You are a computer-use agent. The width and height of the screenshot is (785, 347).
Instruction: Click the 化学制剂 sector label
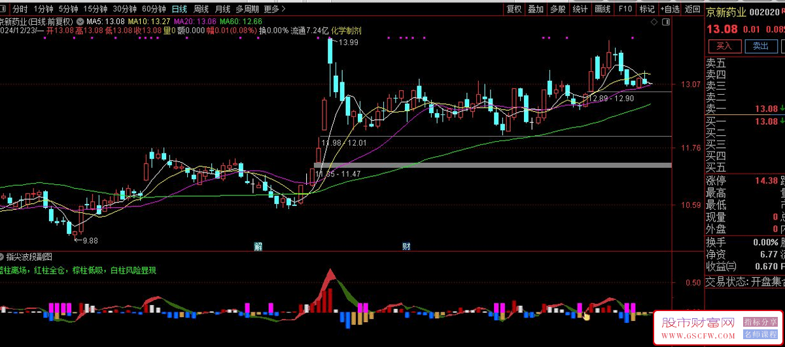pos(346,31)
